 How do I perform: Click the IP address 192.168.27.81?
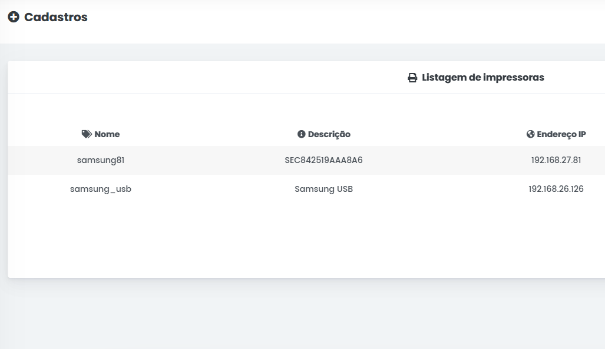coord(556,160)
